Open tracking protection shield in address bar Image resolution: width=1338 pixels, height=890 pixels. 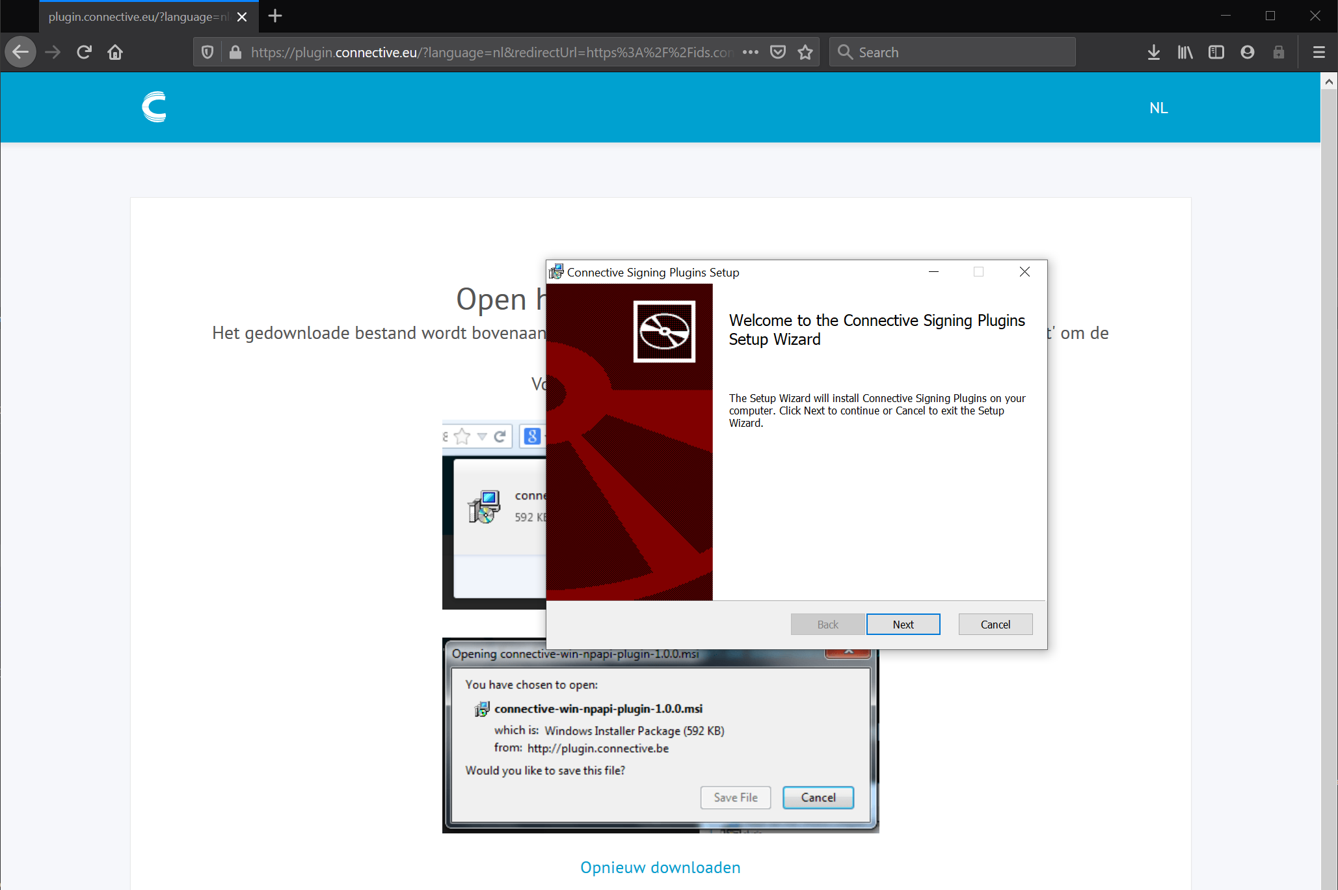tap(207, 52)
